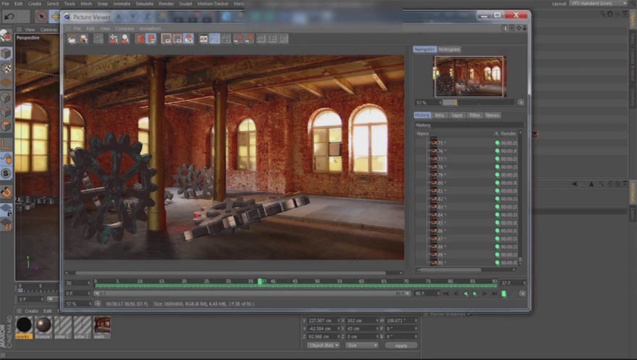Select the black 'sparks' material swatch

24,325
